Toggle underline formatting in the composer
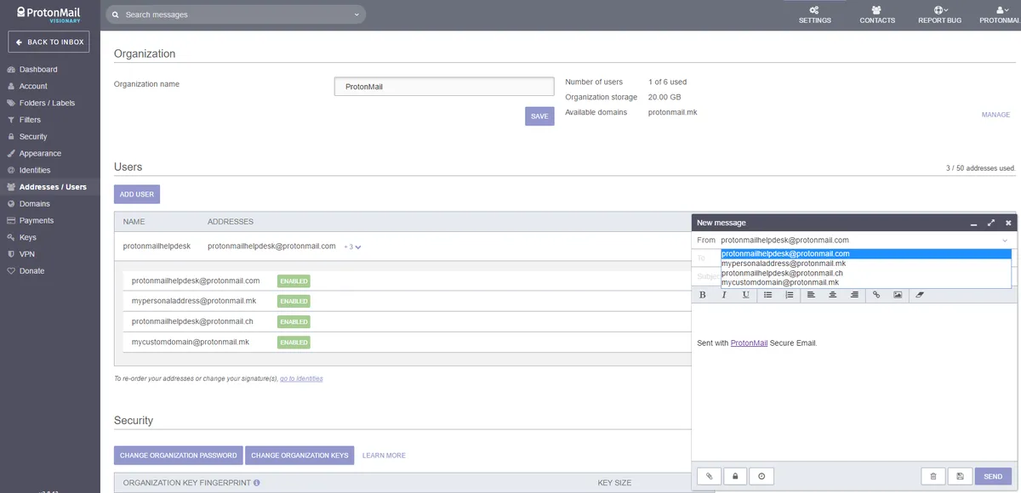 pos(746,295)
